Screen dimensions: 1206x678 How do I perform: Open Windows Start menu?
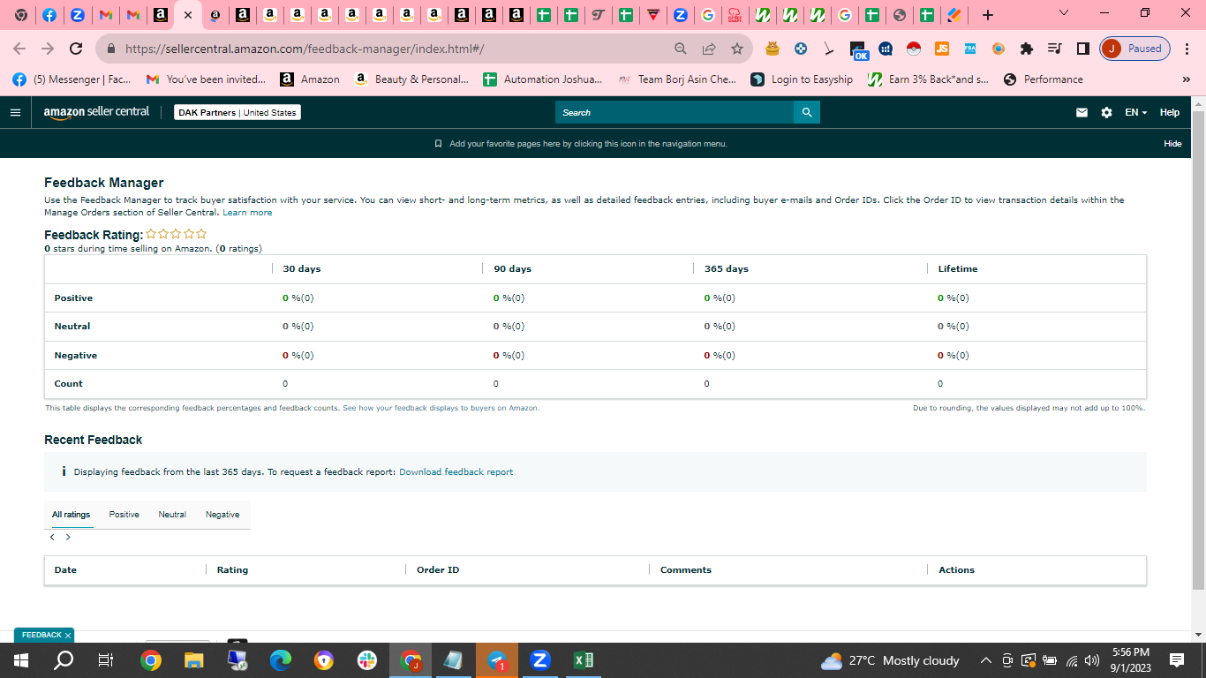tap(21, 660)
